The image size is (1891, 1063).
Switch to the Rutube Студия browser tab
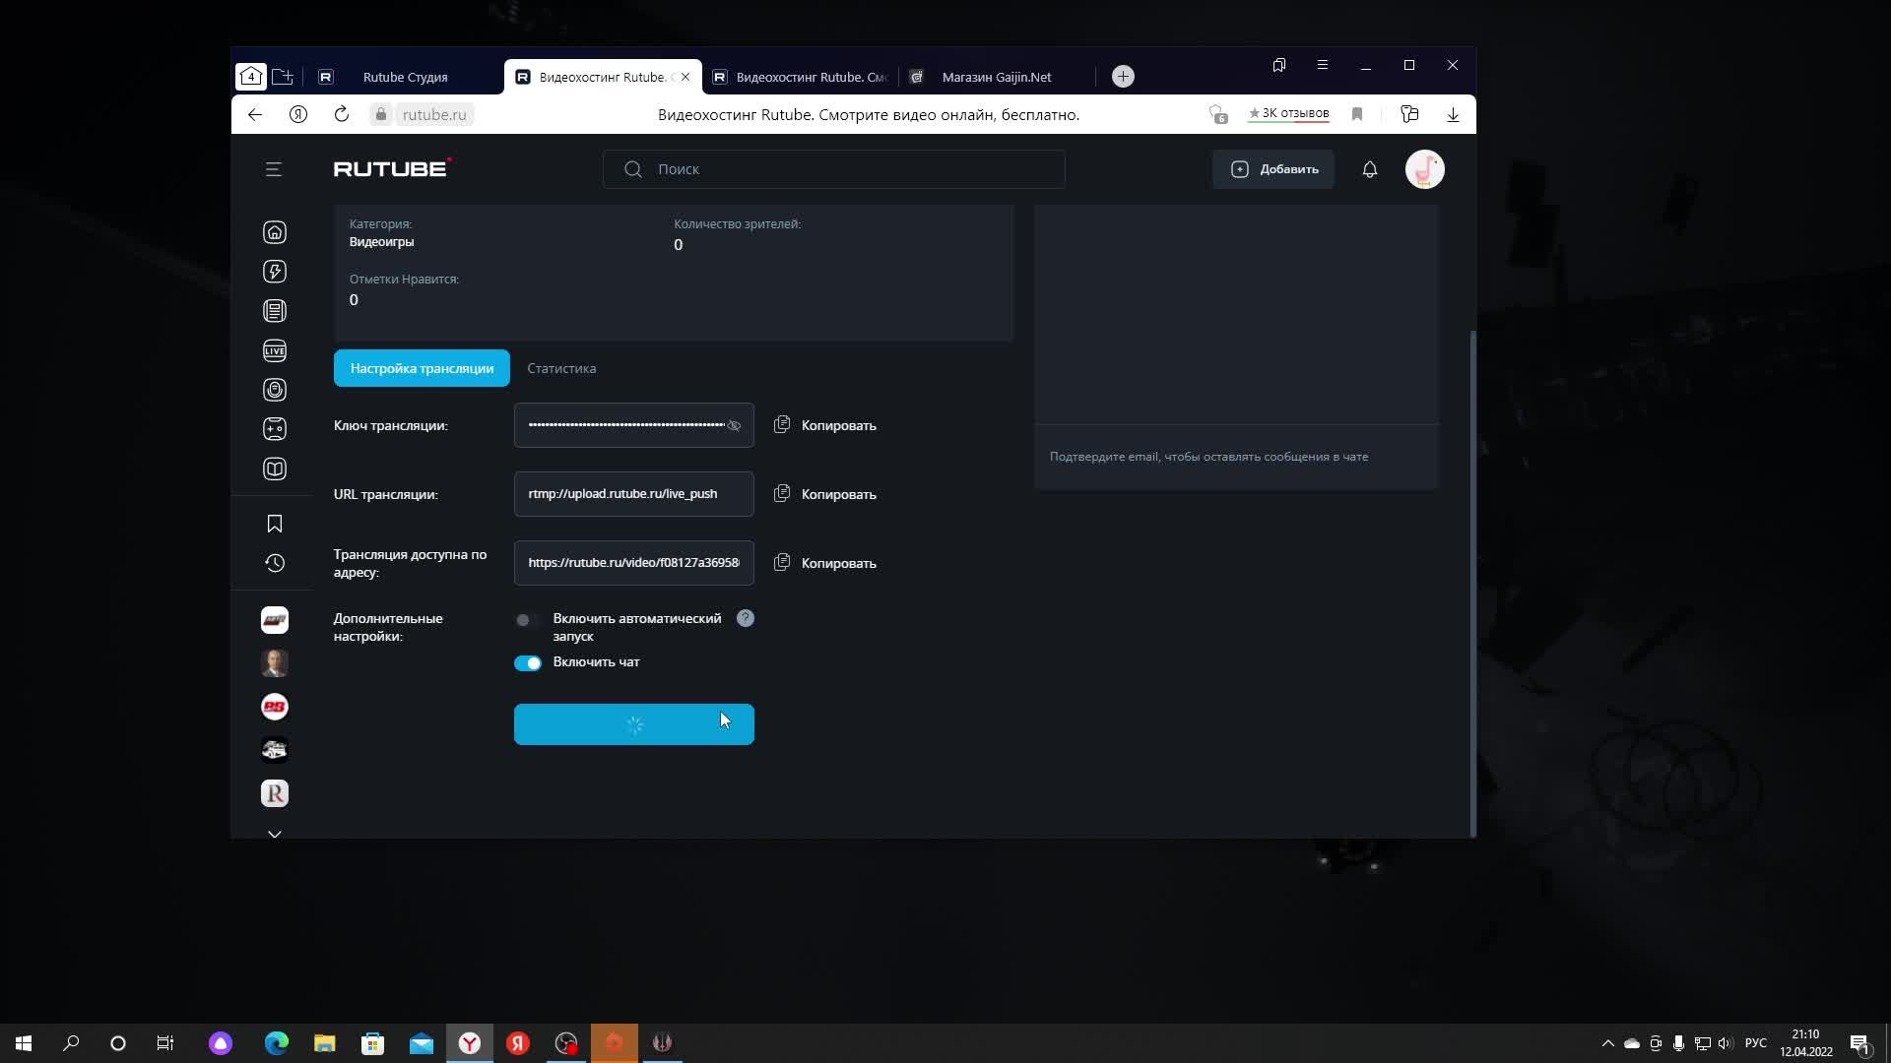coord(405,77)
